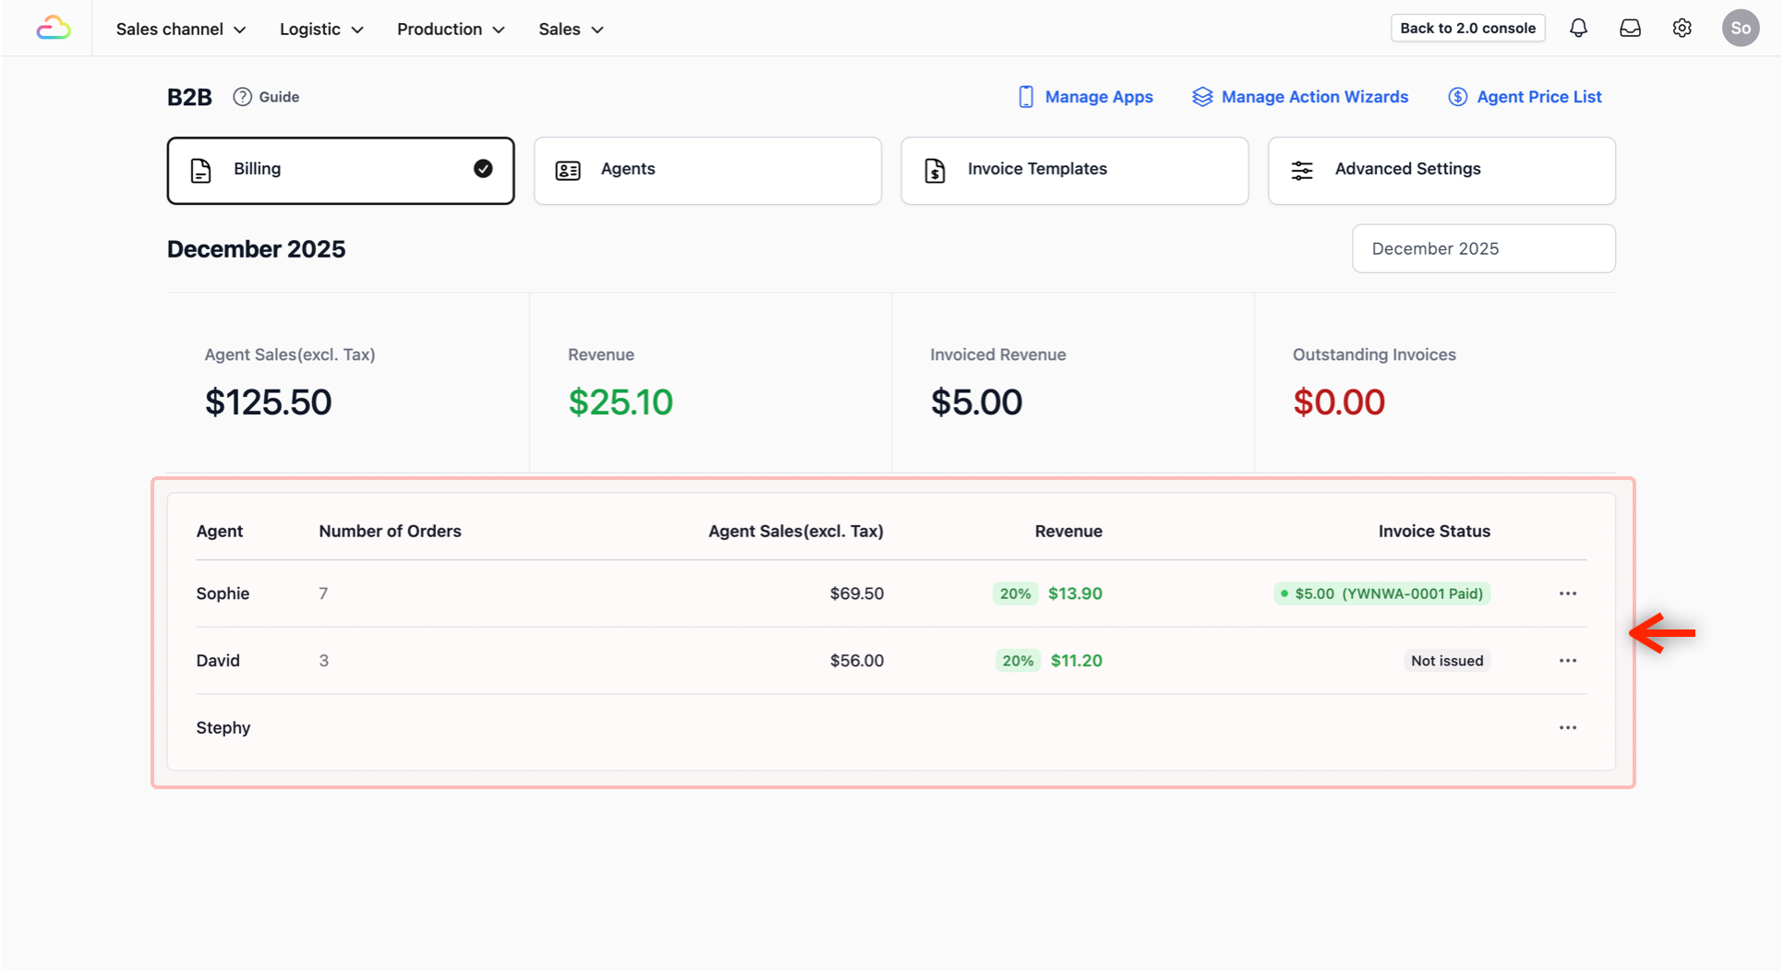Switch to Invoice Templates tab
Viewport: 1784px width, 971px height.
(1075, 171)
